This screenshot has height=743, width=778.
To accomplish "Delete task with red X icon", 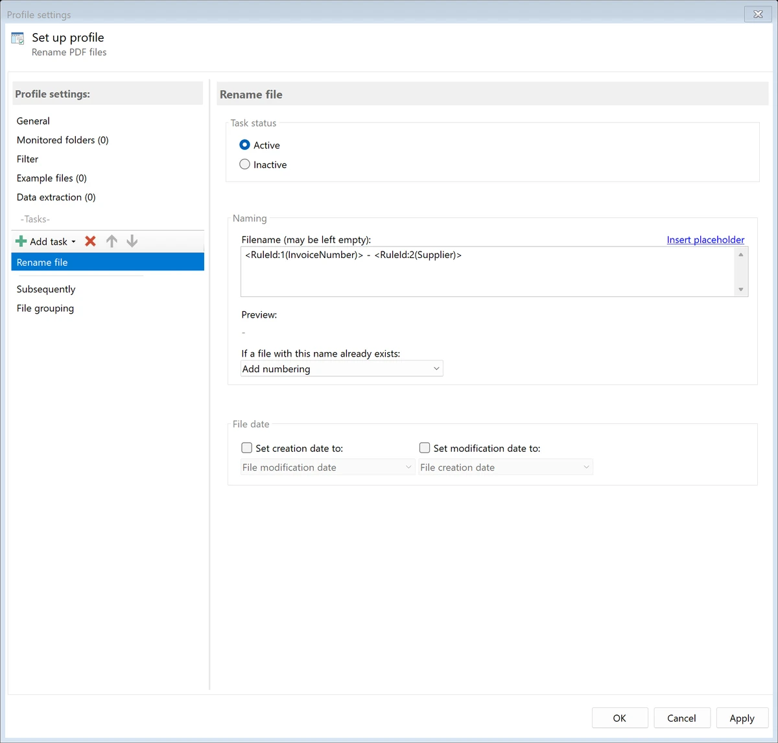I will pyautogui.click(x=91, y=241).
